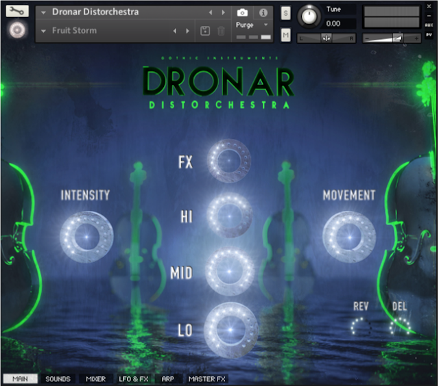Open the MIXER tab
The image size is (439, 386).
coord(96,378)
